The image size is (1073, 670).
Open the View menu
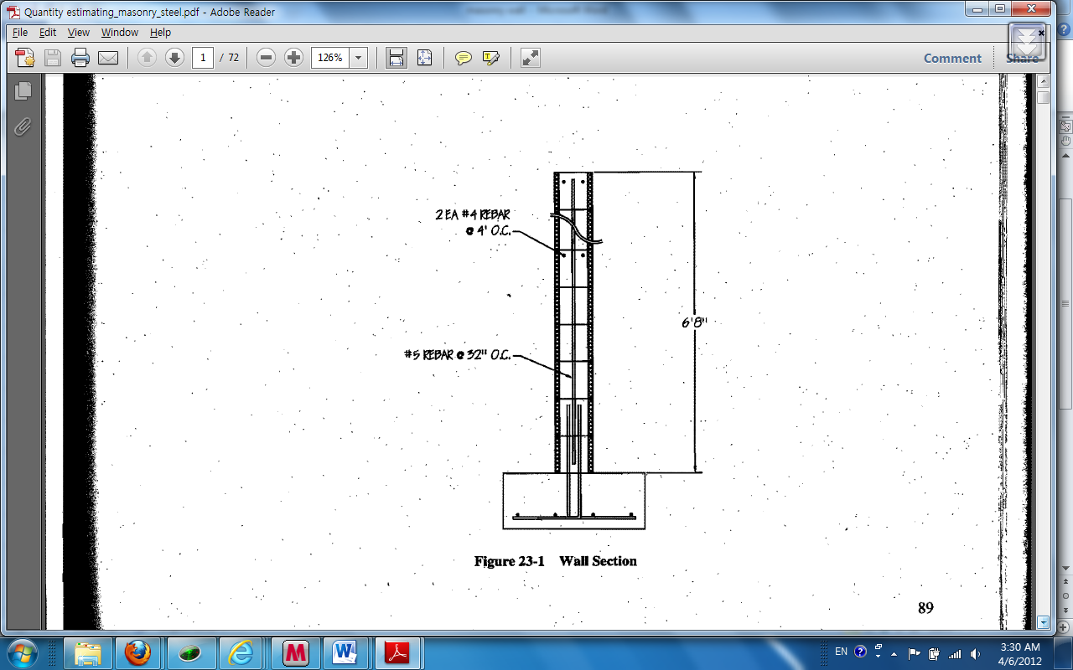[78, 32]
